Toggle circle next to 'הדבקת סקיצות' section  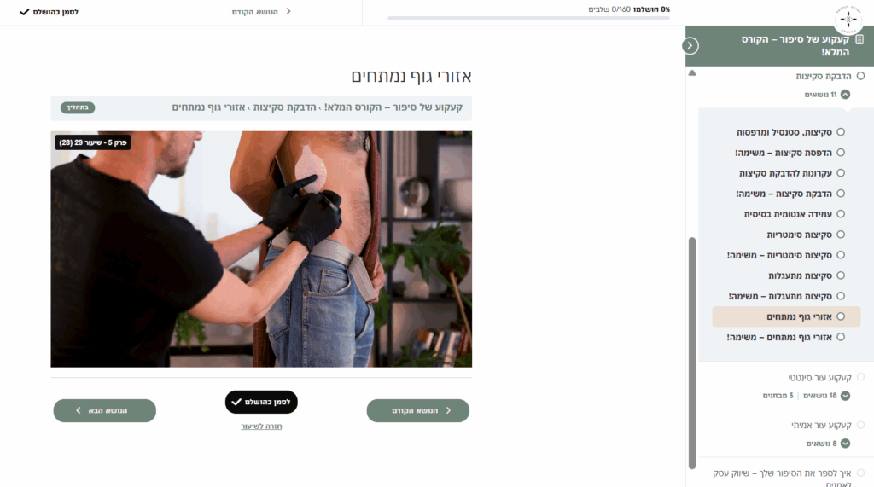point(860,76)
